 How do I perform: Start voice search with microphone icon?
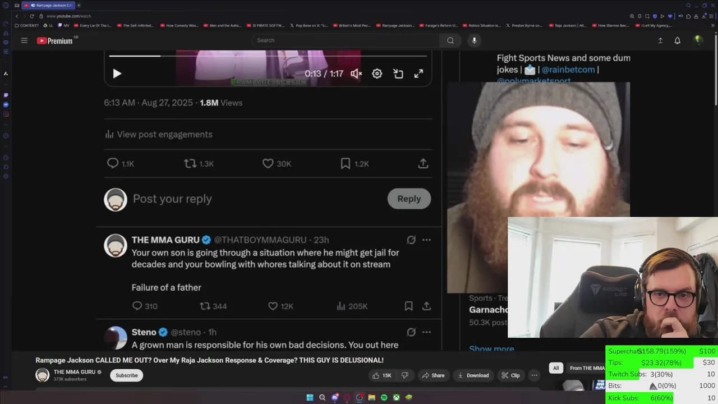pos(474,40)
